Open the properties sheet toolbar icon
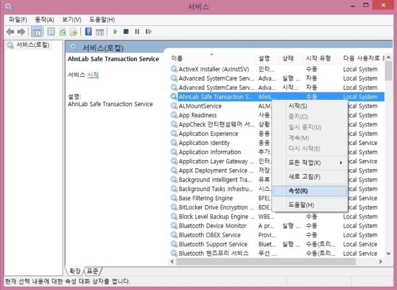397x290 pixels. coord(51,32)
